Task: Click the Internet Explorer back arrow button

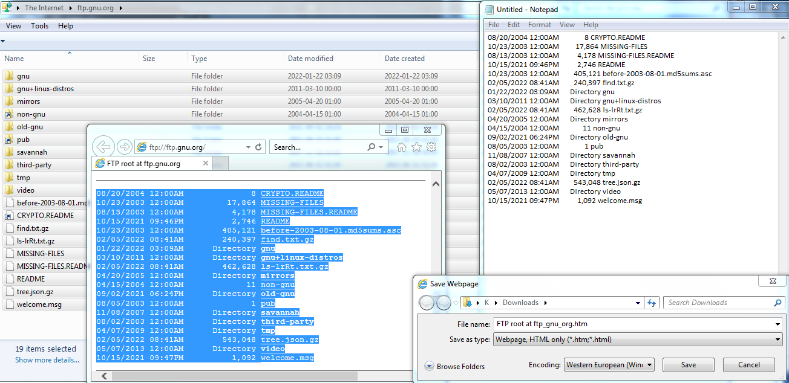Action: (103, 147)
